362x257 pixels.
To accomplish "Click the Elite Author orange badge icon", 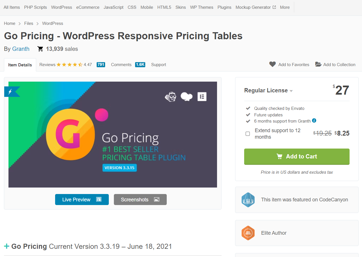I will coord(248,233).
